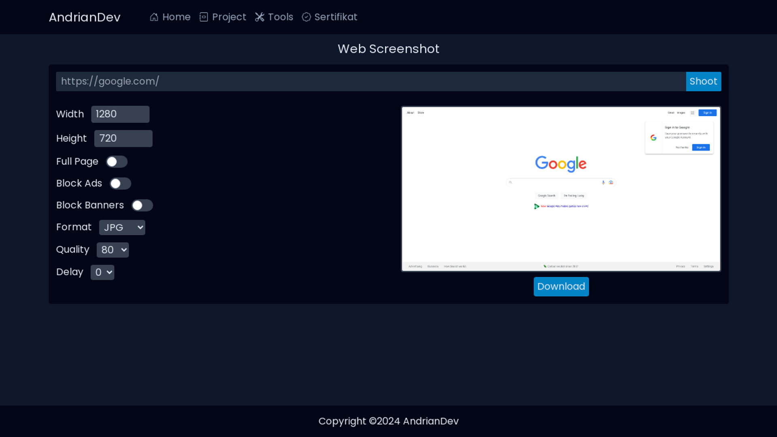Click the Sertifikat badge icon
Image resolution: width=777 pixels, height=437 pixels.
coord(306,17)
